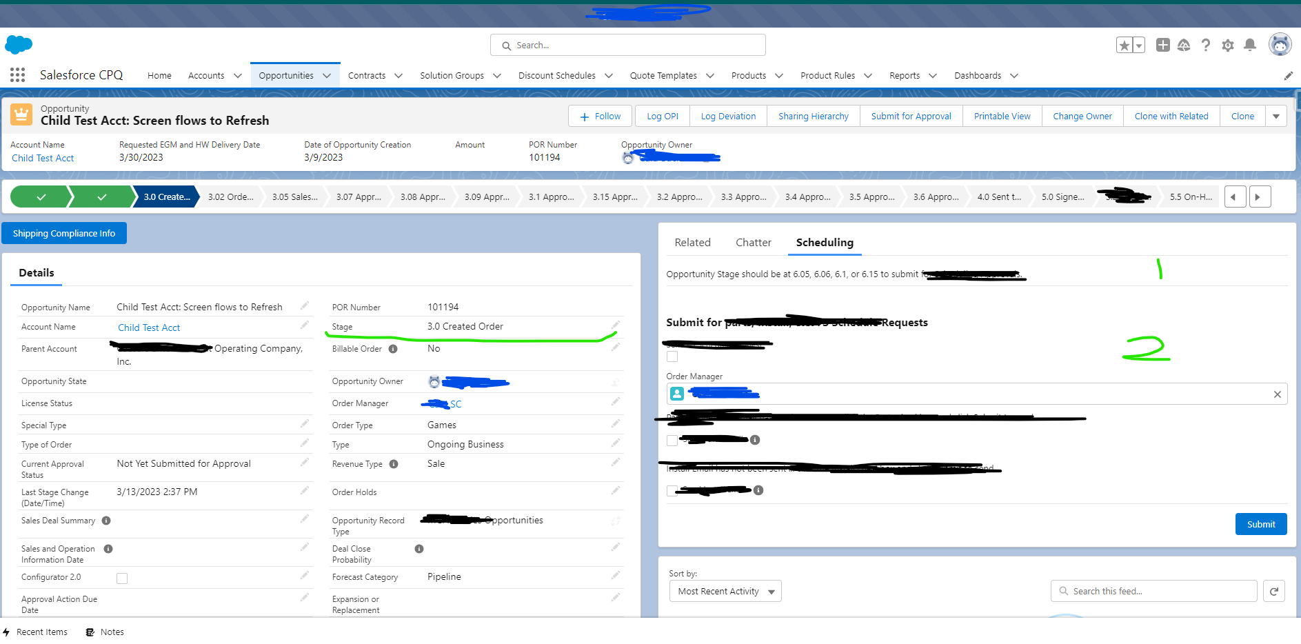Open more record actions dropdown arrow
The height and width of the screenshot is (644, 1301).
click(1276, 116)
